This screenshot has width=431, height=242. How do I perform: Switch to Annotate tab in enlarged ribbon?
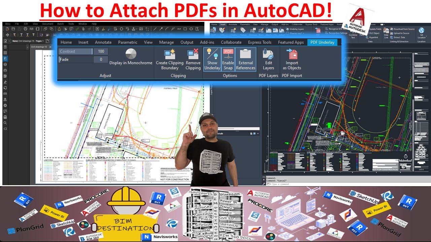[x=103, y=42]
